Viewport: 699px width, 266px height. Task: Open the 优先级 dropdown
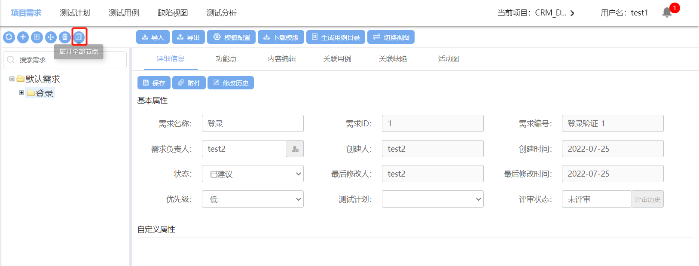pos(253,199)
